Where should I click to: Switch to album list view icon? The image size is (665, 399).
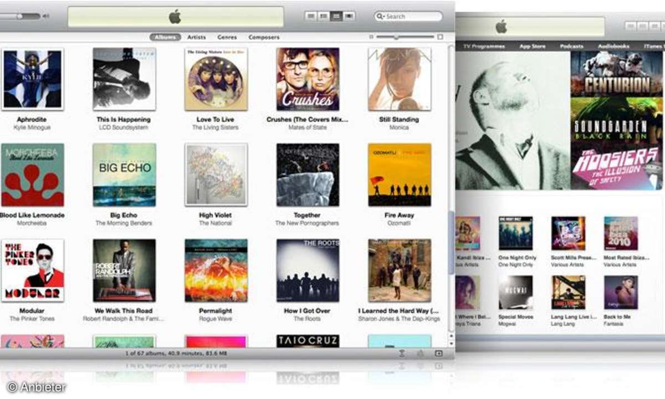pyautogui.click(x=324, y=16)
